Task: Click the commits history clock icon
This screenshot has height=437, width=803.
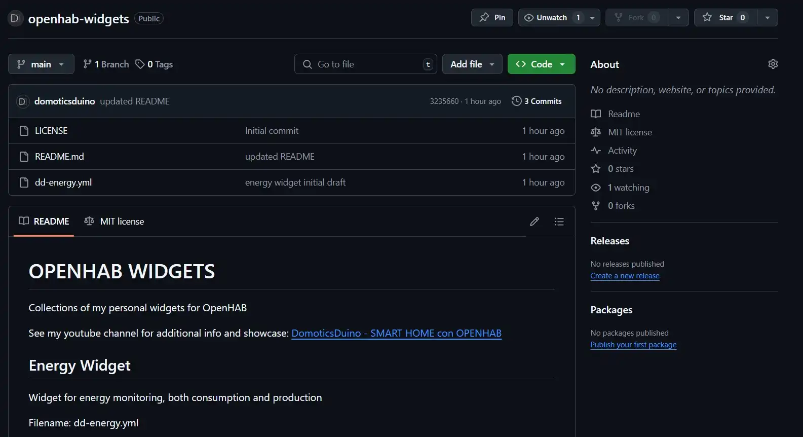Action: click(x=516, y=101)
